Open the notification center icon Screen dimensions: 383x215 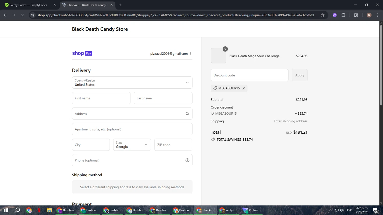376,210
